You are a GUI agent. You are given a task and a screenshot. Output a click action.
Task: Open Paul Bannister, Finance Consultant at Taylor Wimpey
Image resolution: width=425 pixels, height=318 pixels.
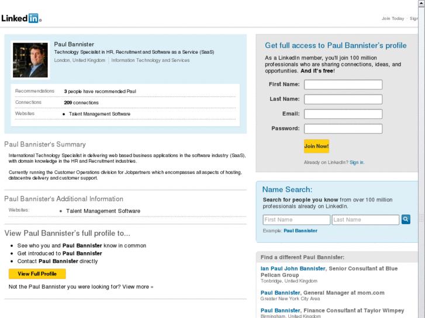coord(280,310)
